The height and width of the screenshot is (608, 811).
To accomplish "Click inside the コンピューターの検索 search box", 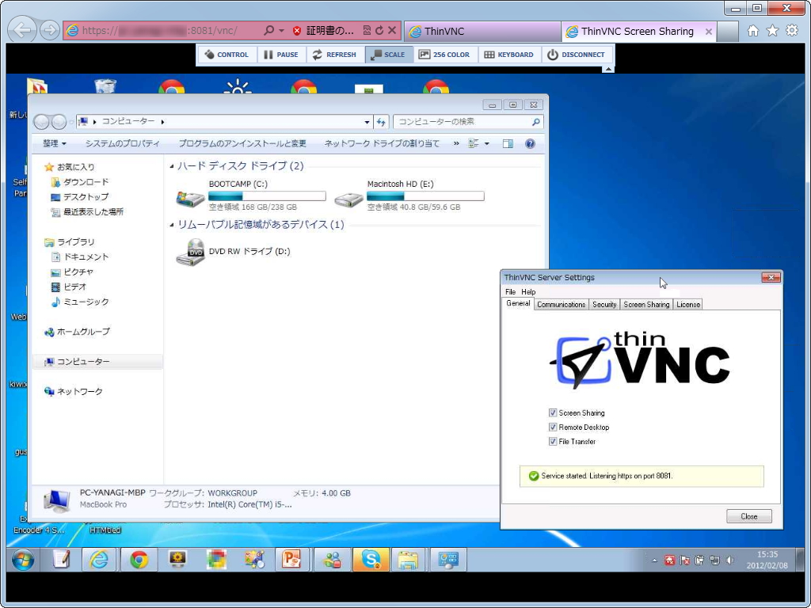I will 459,121.
